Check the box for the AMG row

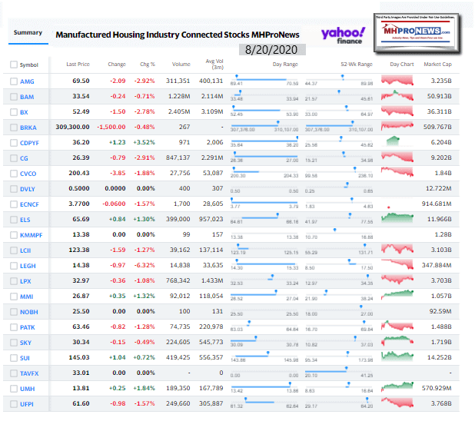pos(13,81)
